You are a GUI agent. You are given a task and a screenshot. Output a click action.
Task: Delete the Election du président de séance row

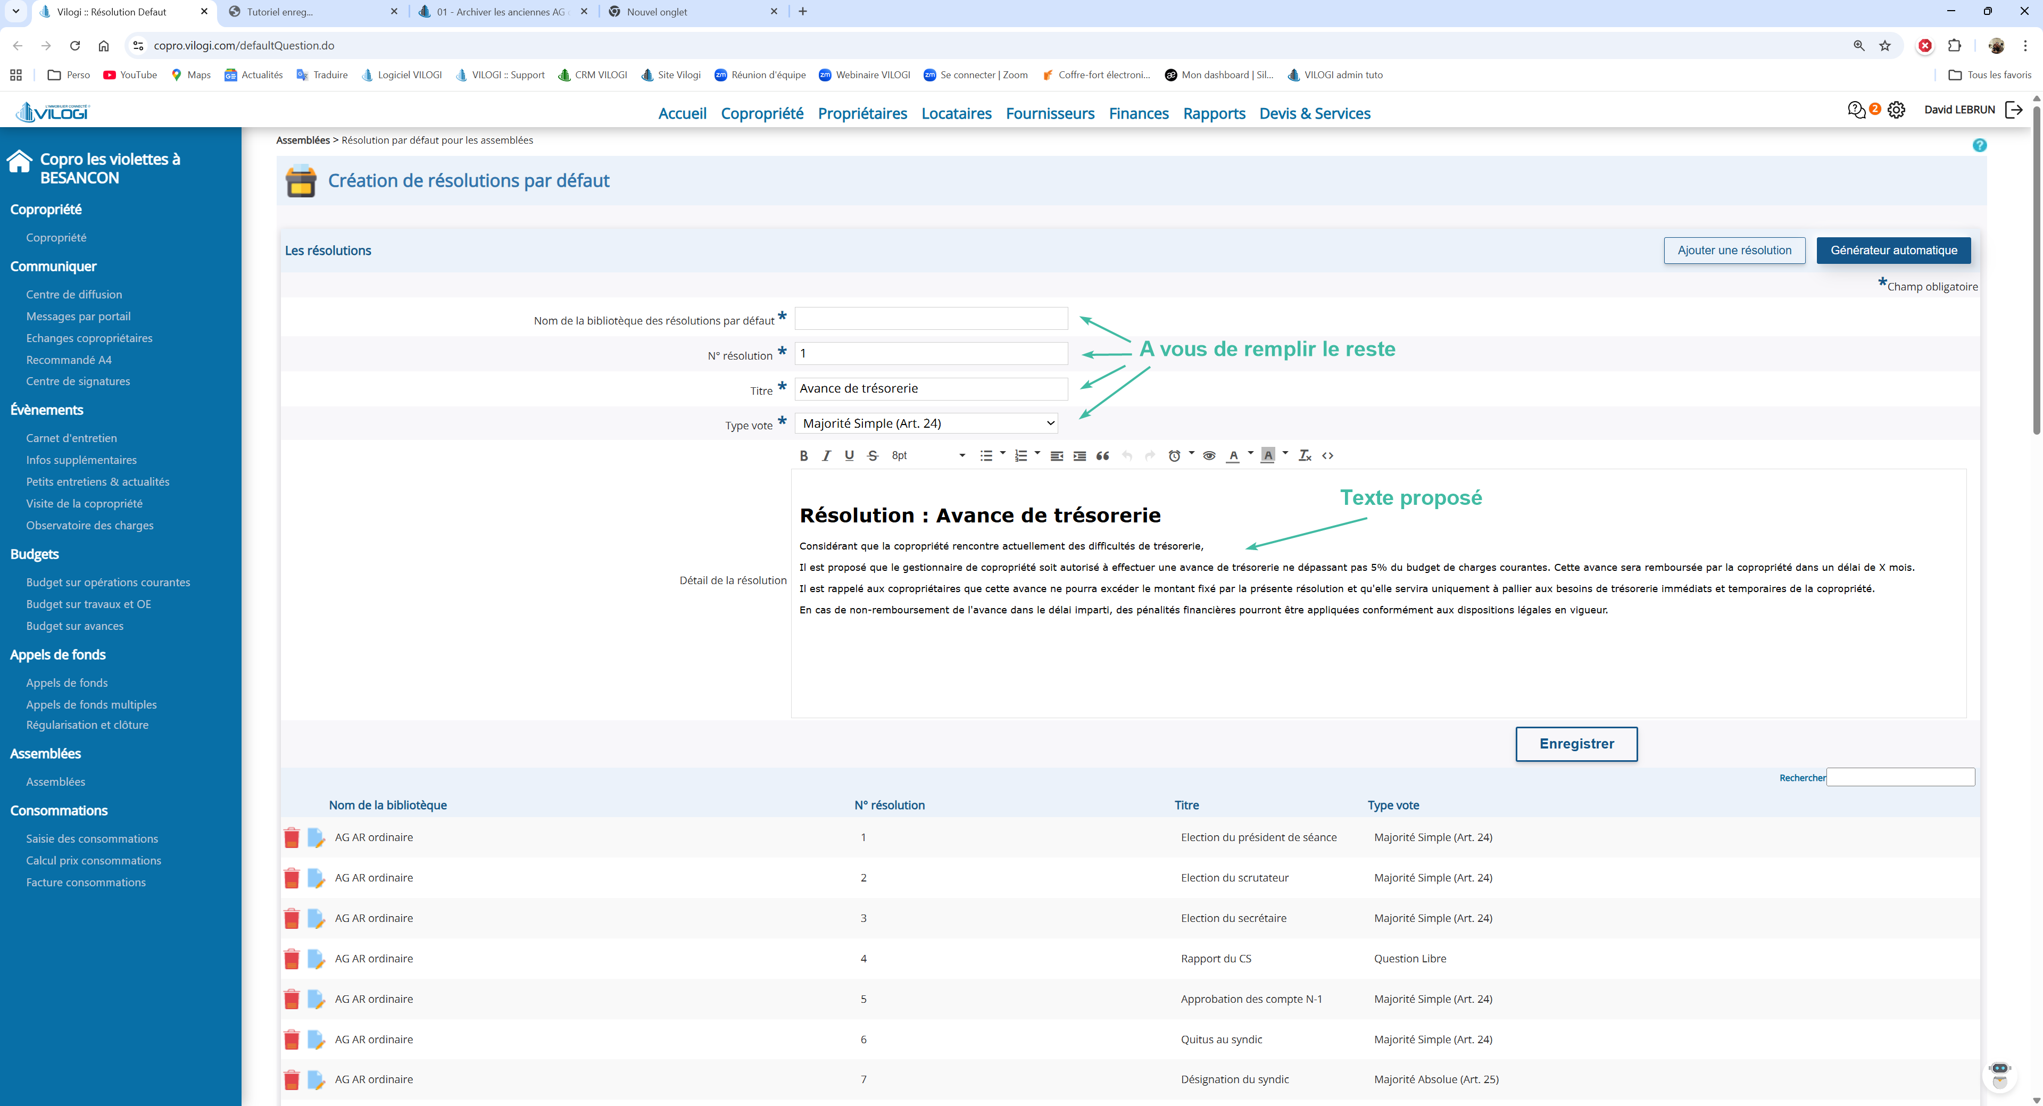(292, 837)
